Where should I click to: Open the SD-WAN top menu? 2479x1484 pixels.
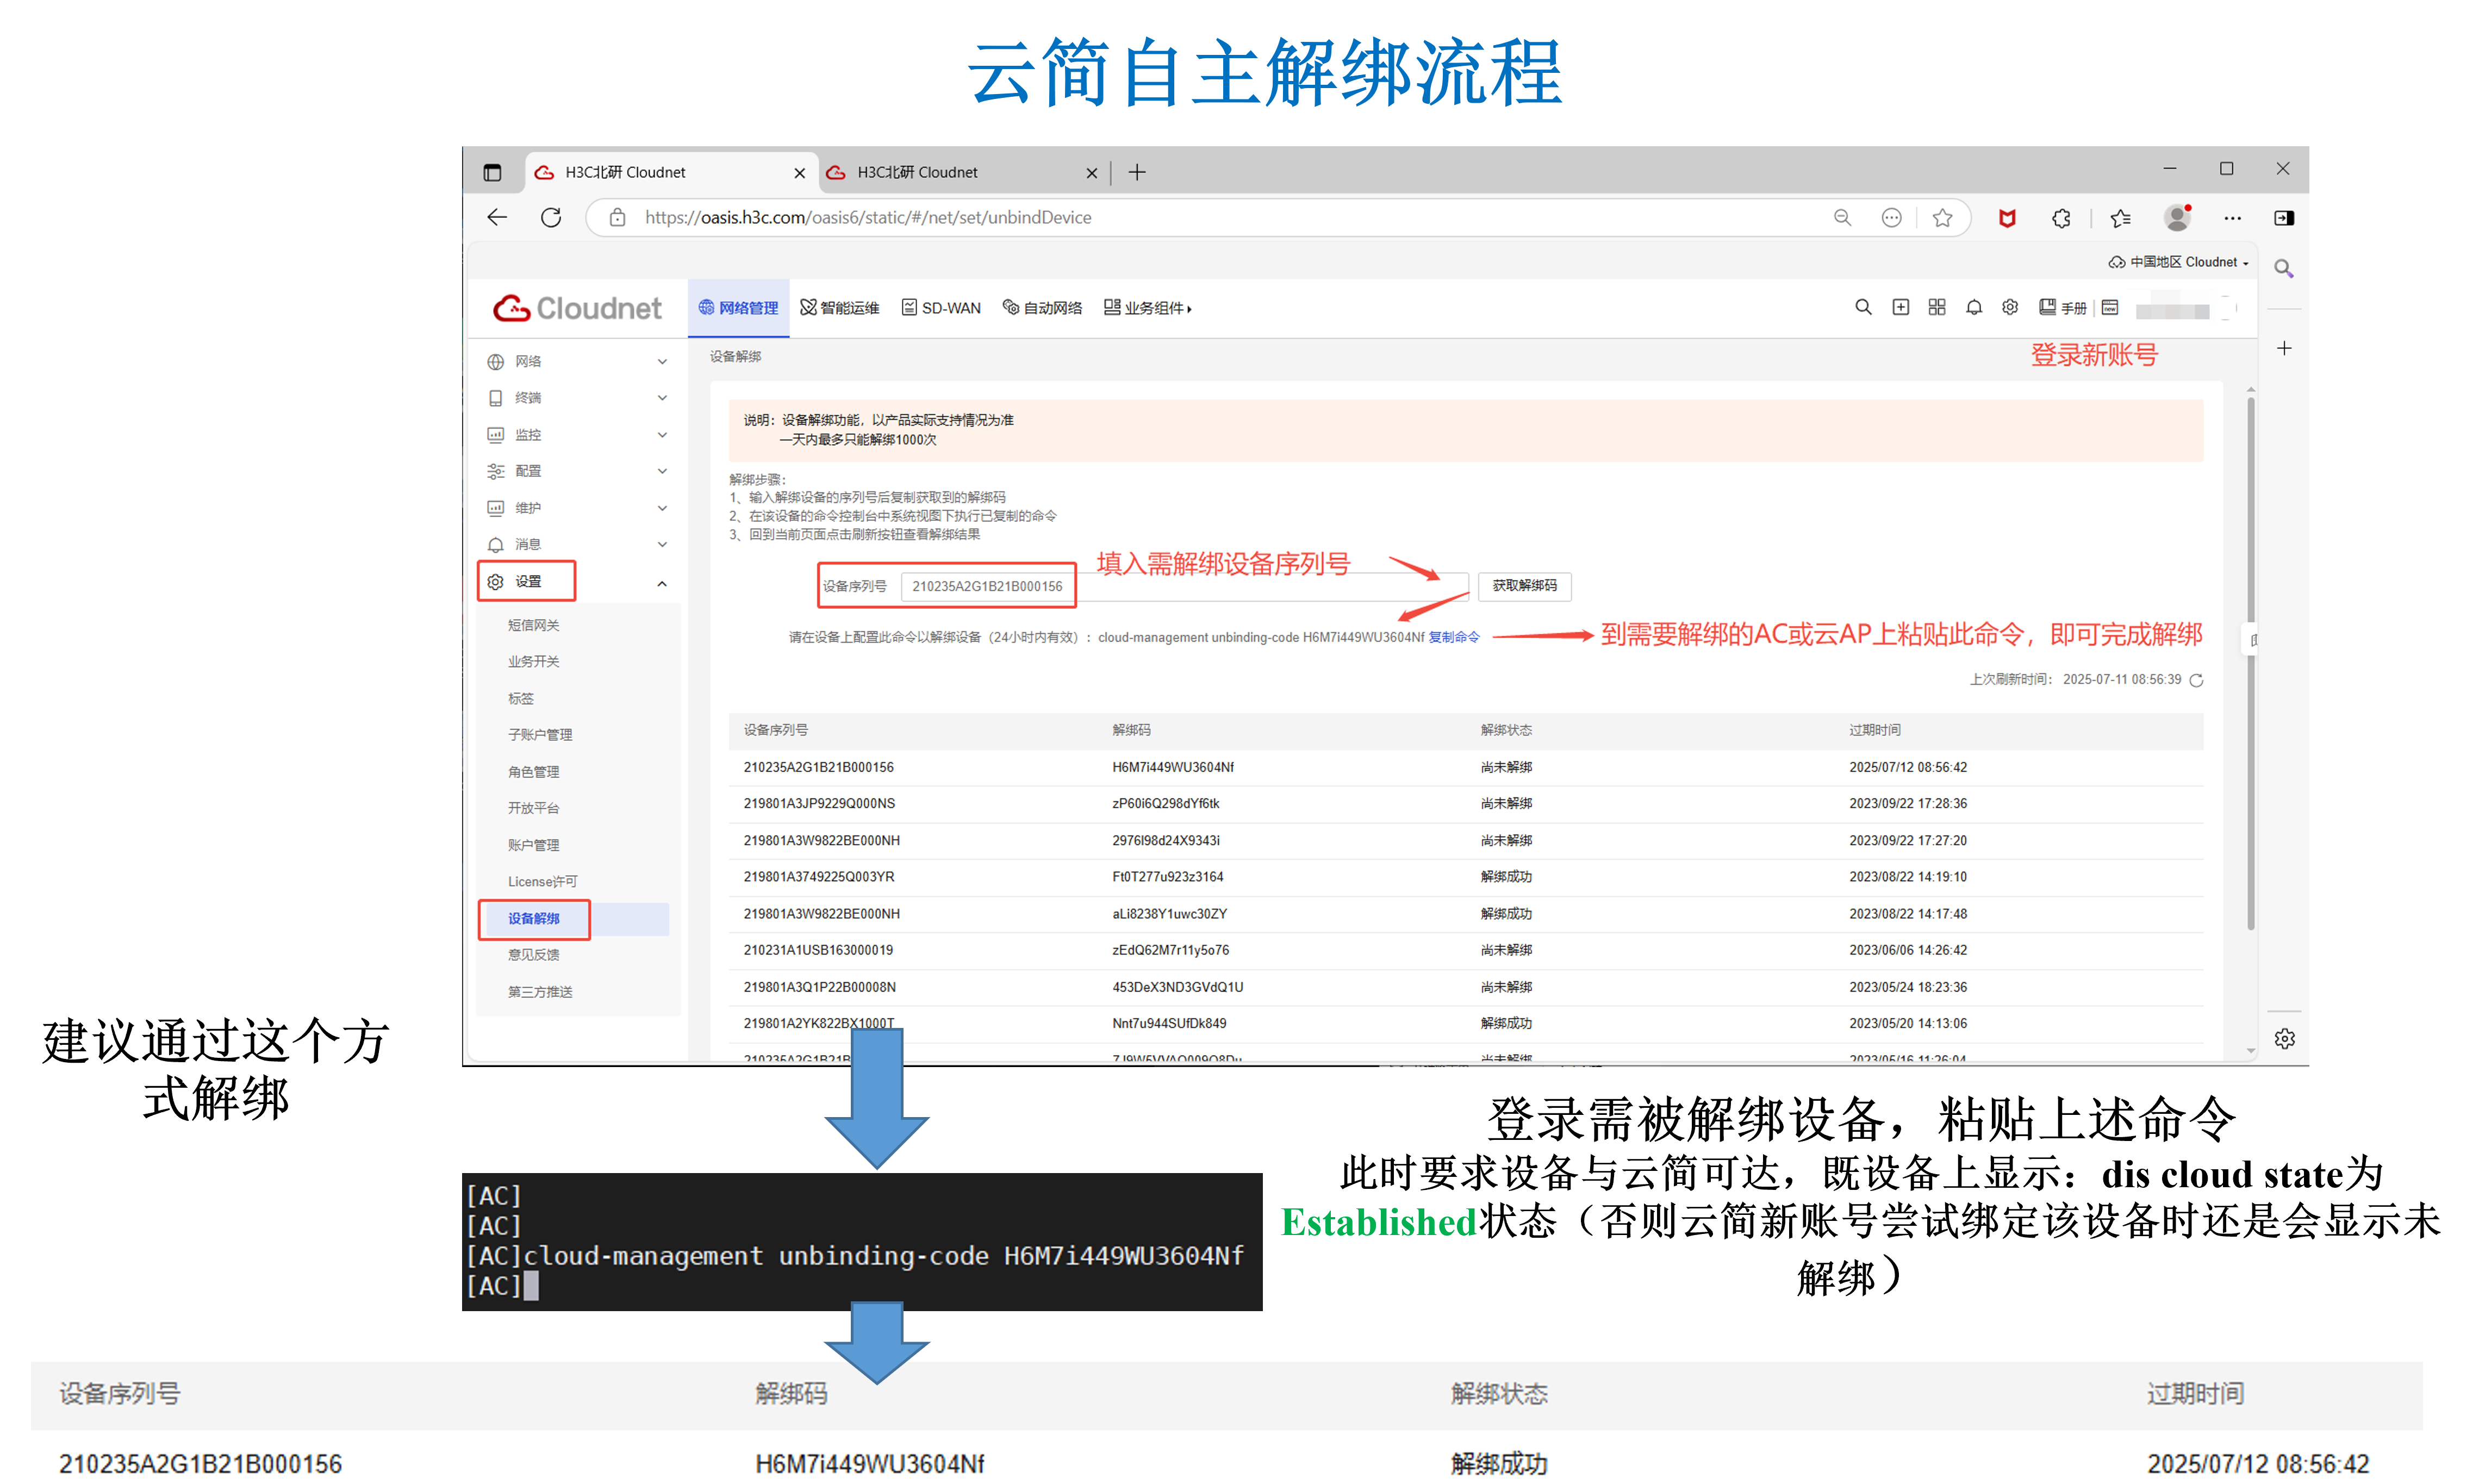point(941,308)
